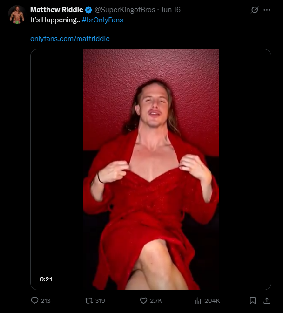Open Matthew Riddle's profile avatar
Viewport: 283px width, 313px height.
(17, 14)
